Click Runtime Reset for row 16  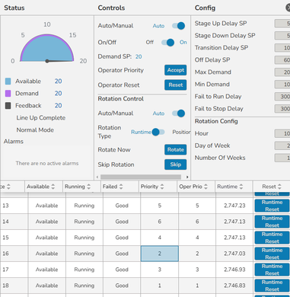pyautogui.click(x=272, y=254)
